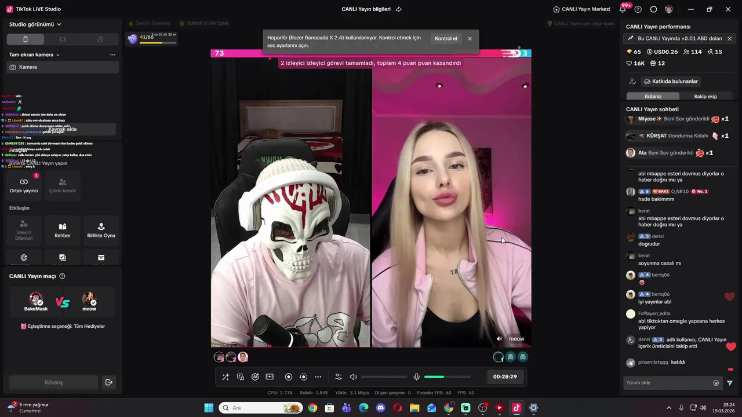Select the dual-screen layout view

point(100,39)
